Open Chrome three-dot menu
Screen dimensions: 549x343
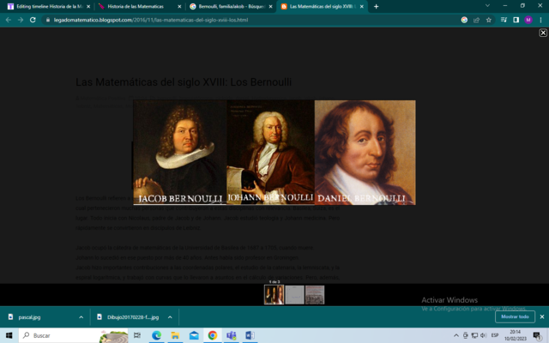[x=540, y=20]
